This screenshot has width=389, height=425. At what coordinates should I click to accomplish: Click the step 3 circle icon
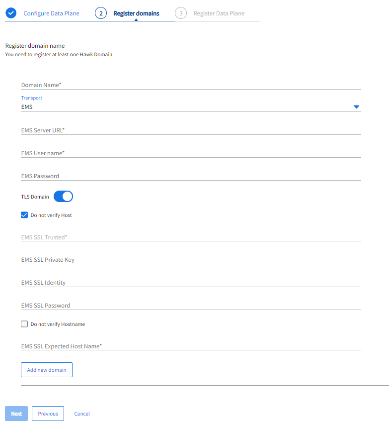pyautogui.click(x=181, y=13)
